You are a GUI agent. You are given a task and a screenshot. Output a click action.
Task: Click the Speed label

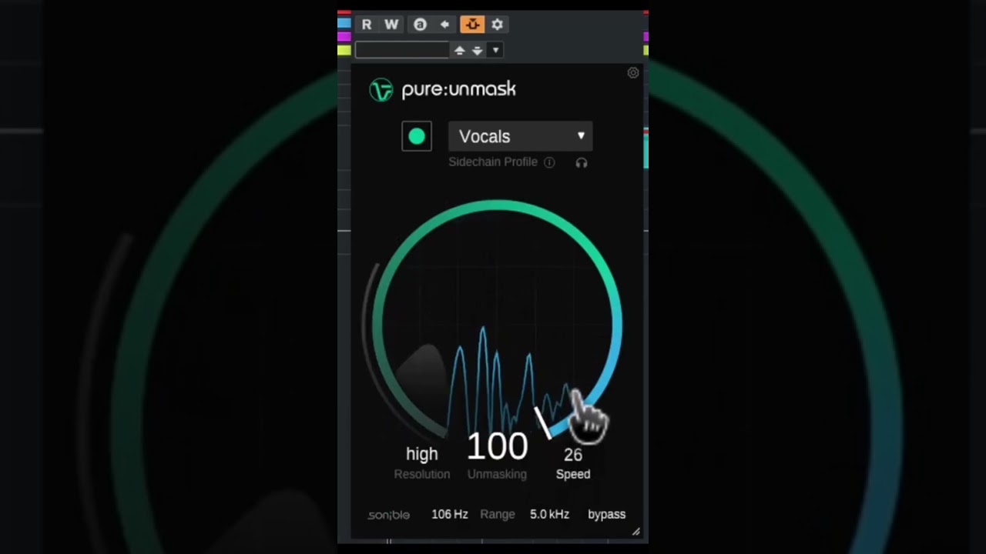coord(573,474)
